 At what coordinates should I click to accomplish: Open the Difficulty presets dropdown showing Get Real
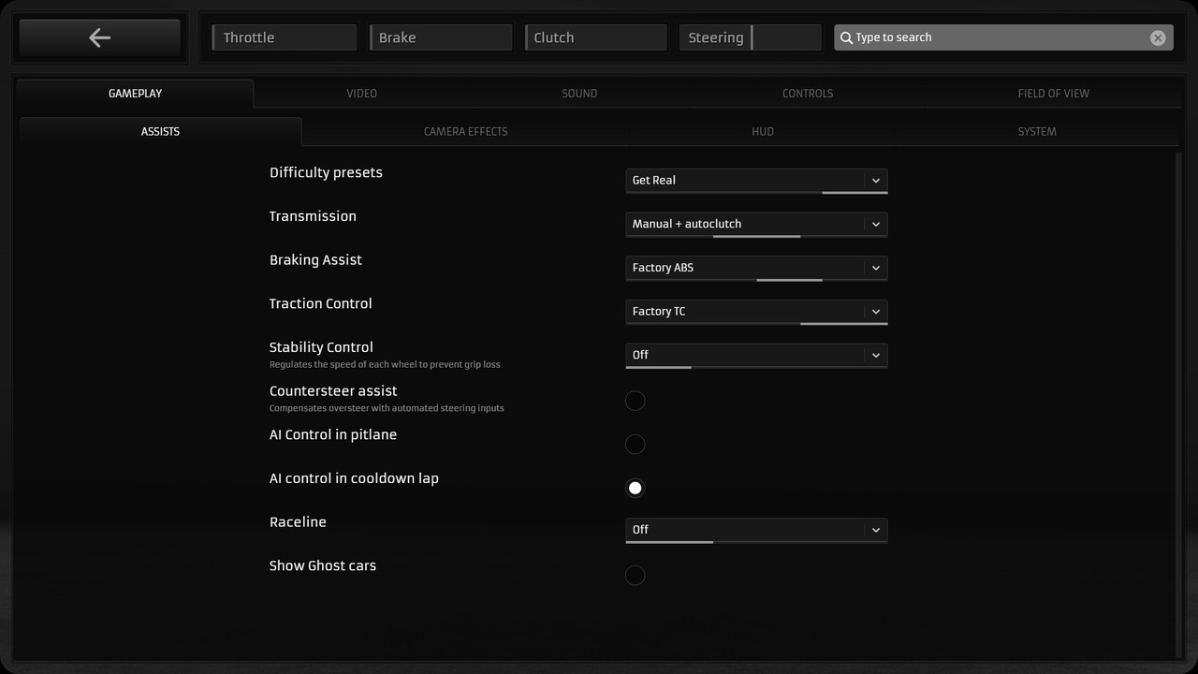coord(756,181)
